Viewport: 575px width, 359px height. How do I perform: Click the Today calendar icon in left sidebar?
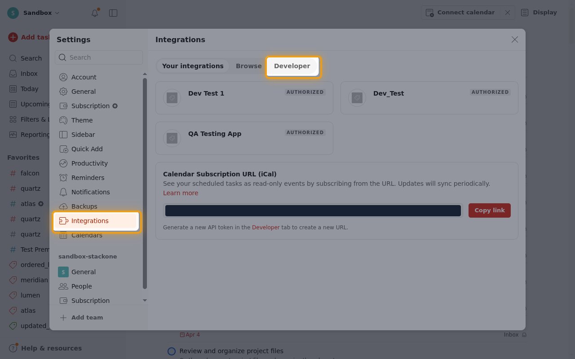[x=13, y=89]
